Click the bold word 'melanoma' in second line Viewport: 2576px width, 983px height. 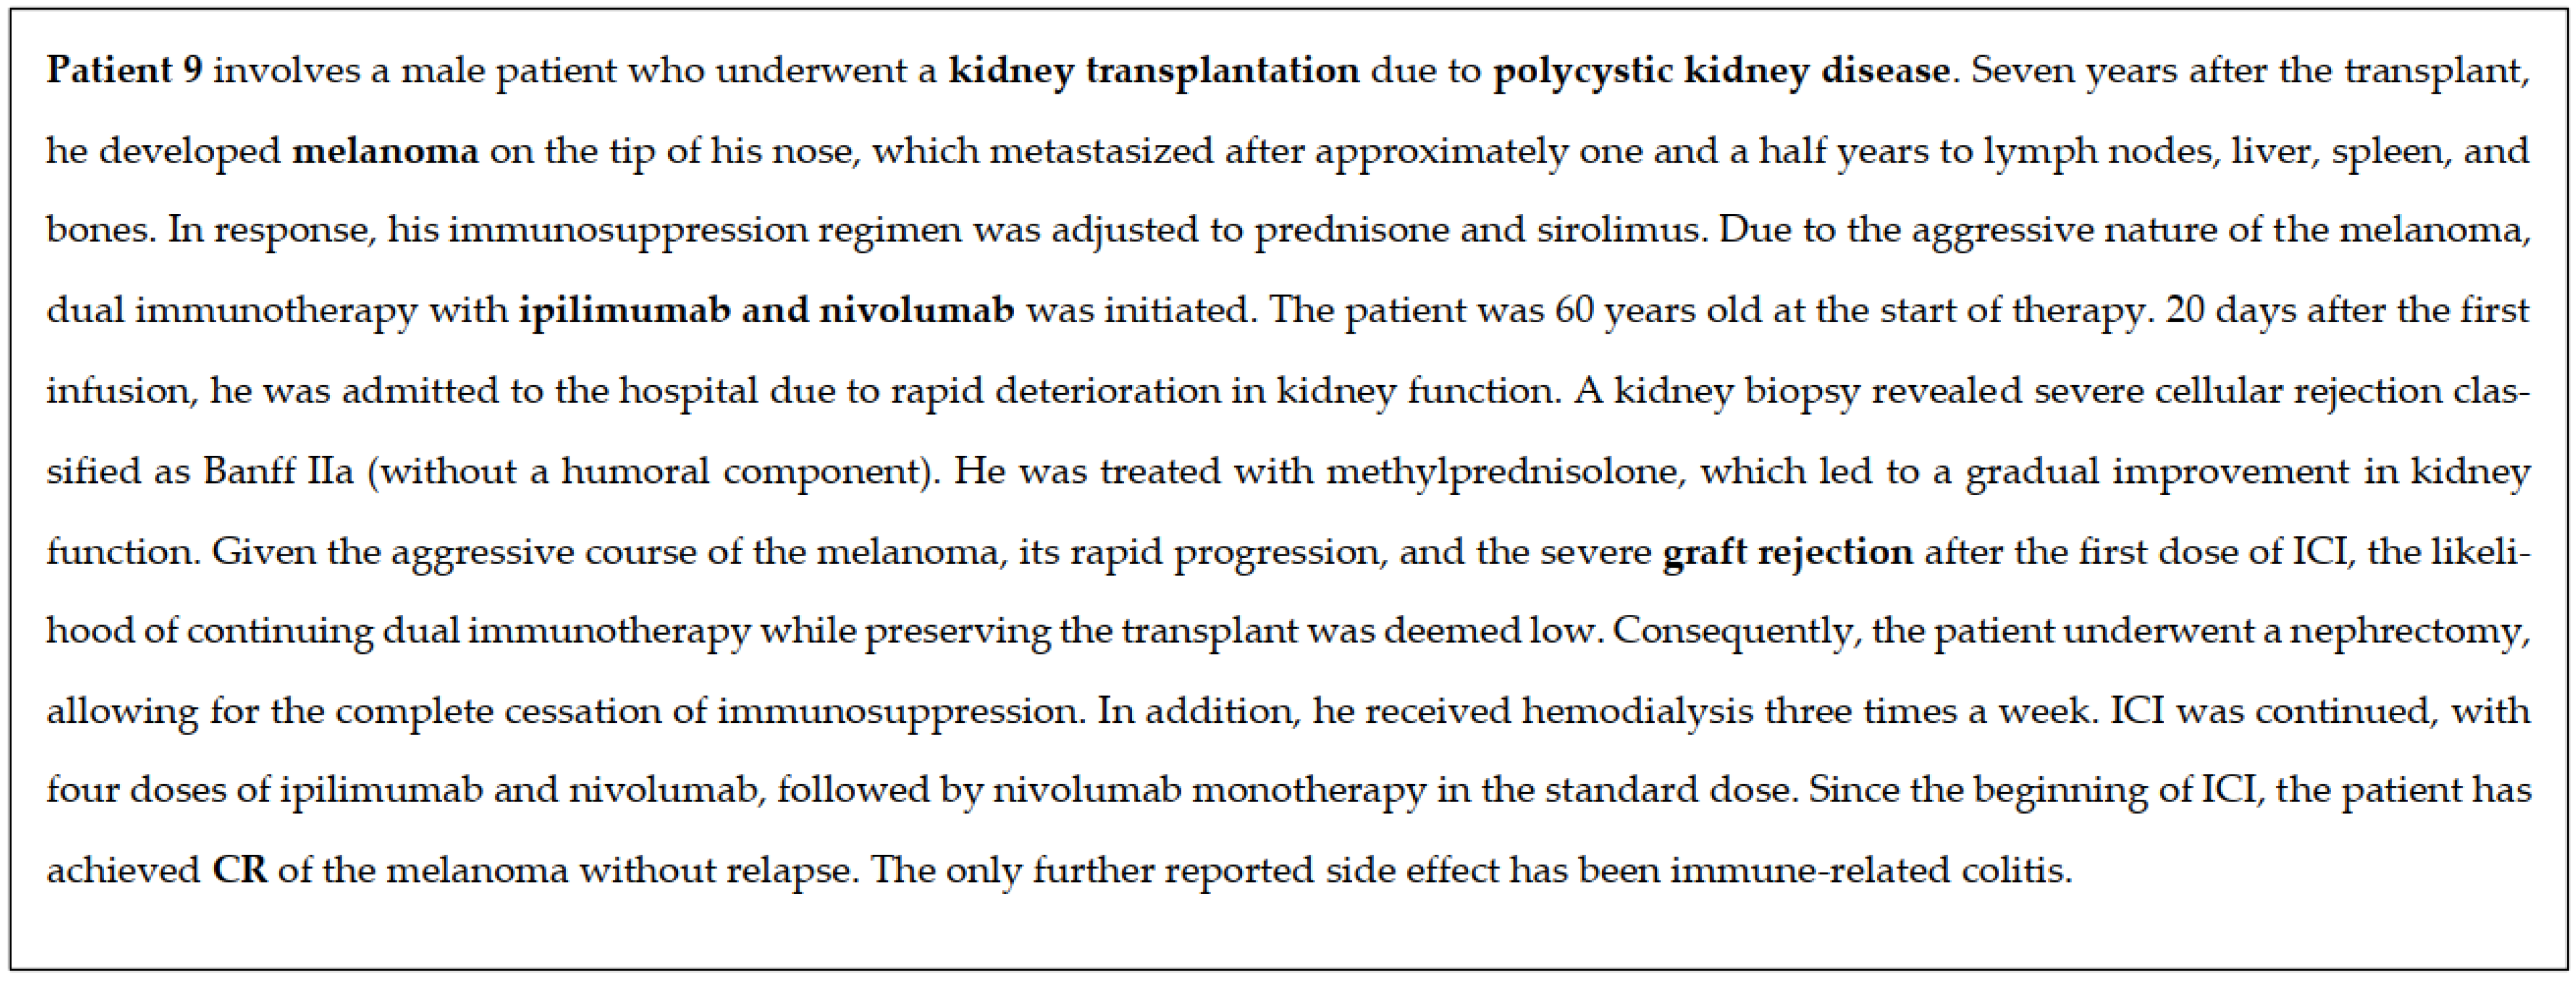click(x=385, y=151)
